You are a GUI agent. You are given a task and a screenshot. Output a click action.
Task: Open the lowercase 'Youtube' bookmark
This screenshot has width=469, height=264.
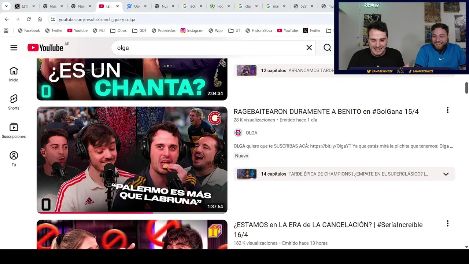pos(77,30)
